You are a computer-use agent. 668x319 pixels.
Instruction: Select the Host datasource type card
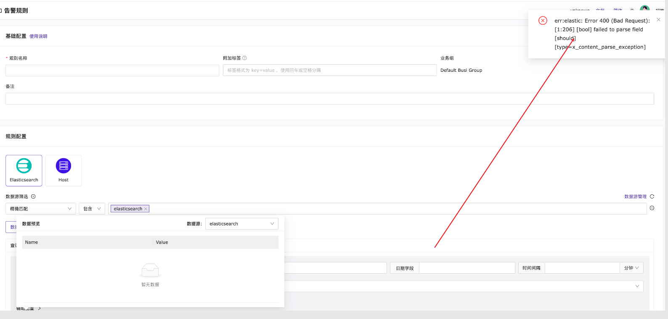(x=64, y=170)
